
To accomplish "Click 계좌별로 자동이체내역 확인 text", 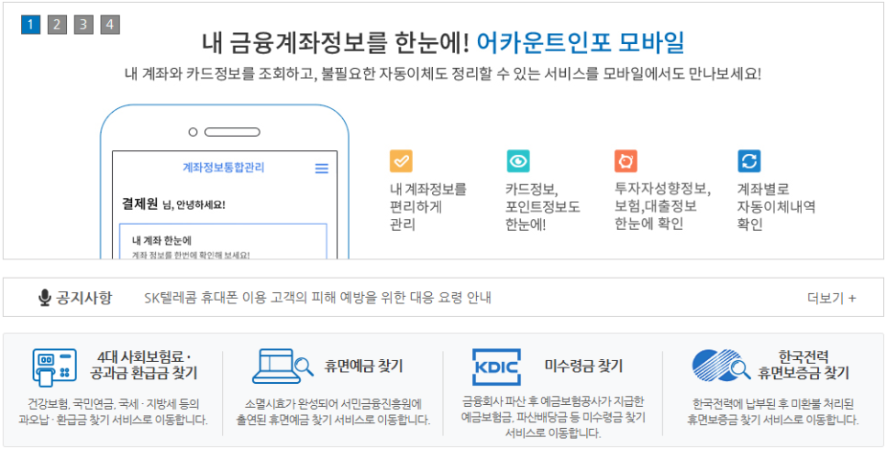I will point(776,207).
